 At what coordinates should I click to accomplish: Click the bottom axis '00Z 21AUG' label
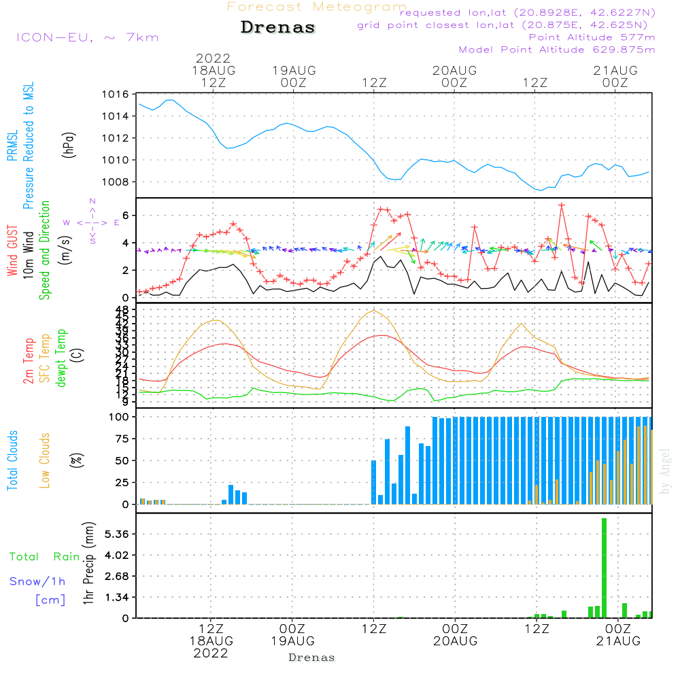click(618, 635)
